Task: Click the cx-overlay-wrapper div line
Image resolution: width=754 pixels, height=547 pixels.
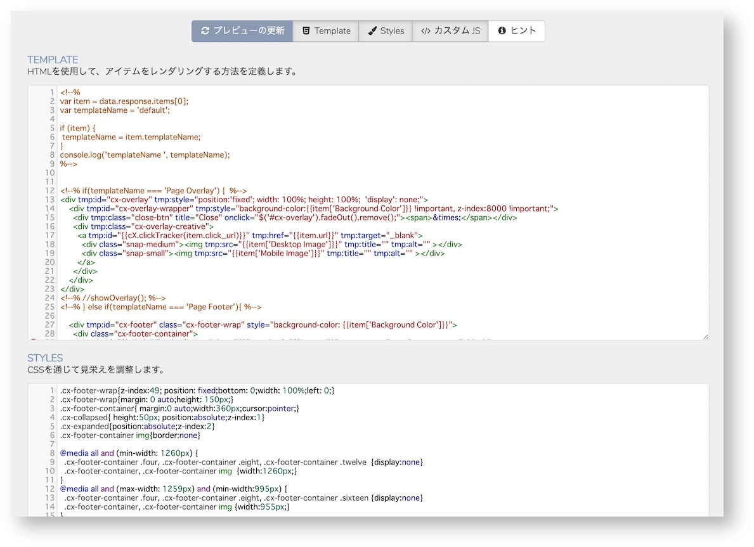Action: 313,209
